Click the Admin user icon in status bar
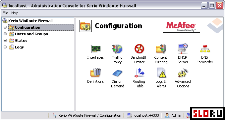Viewport: 225px width, 120px height. point(167,115)
